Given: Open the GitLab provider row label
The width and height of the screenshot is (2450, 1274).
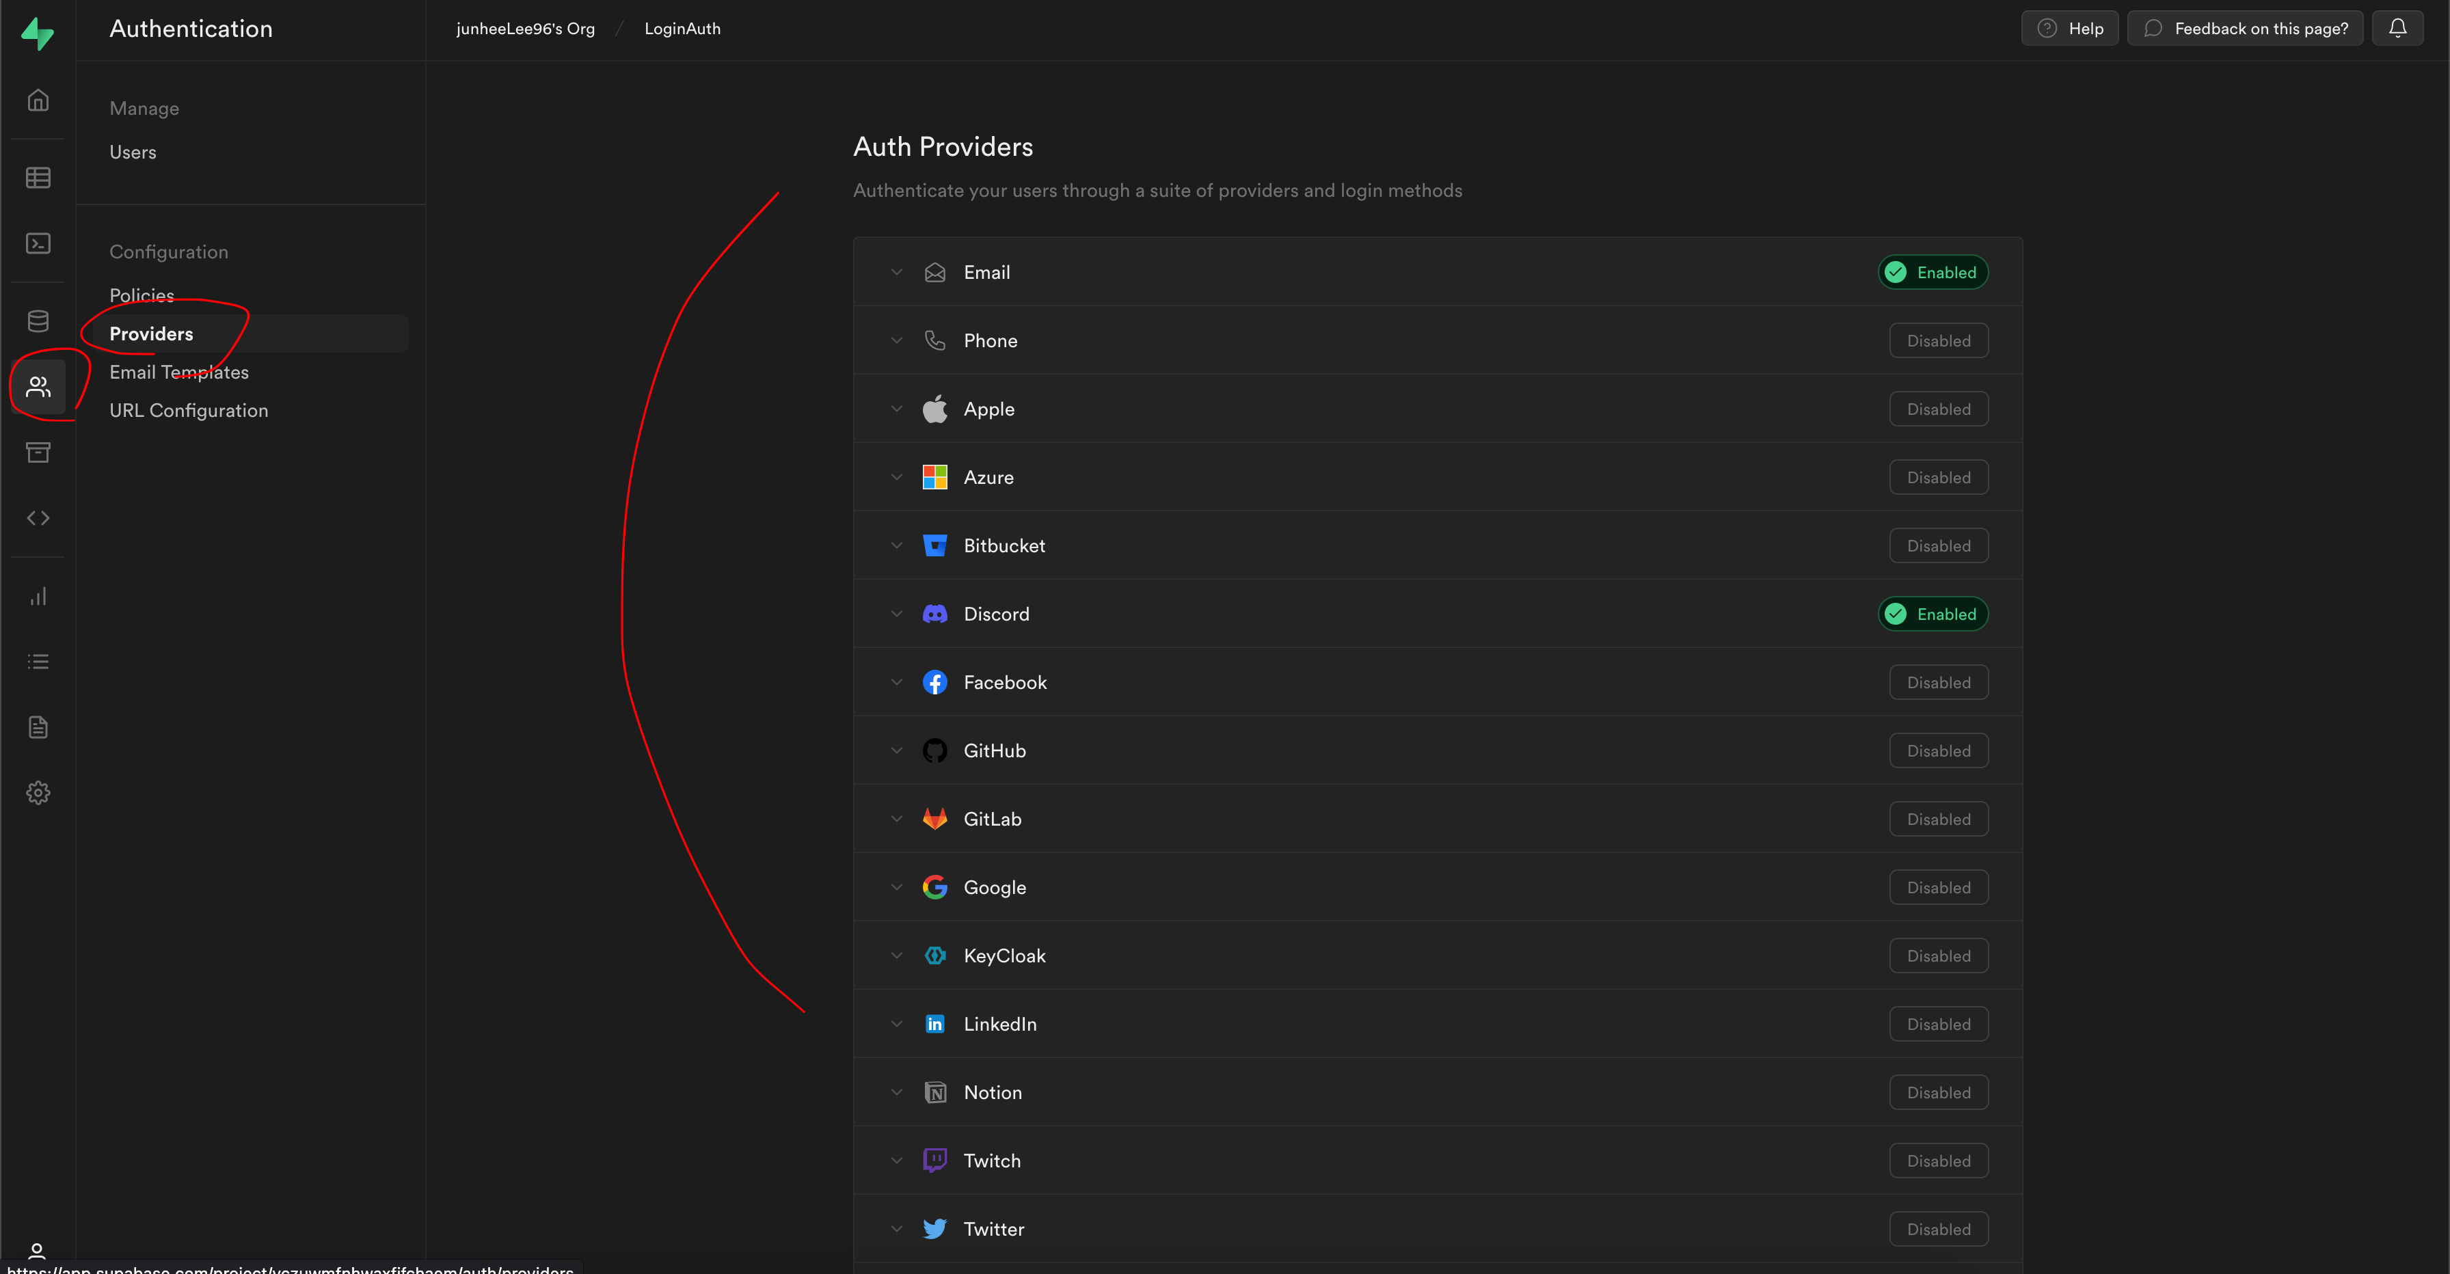Looking at the screenshot, I should click(992, 819).
